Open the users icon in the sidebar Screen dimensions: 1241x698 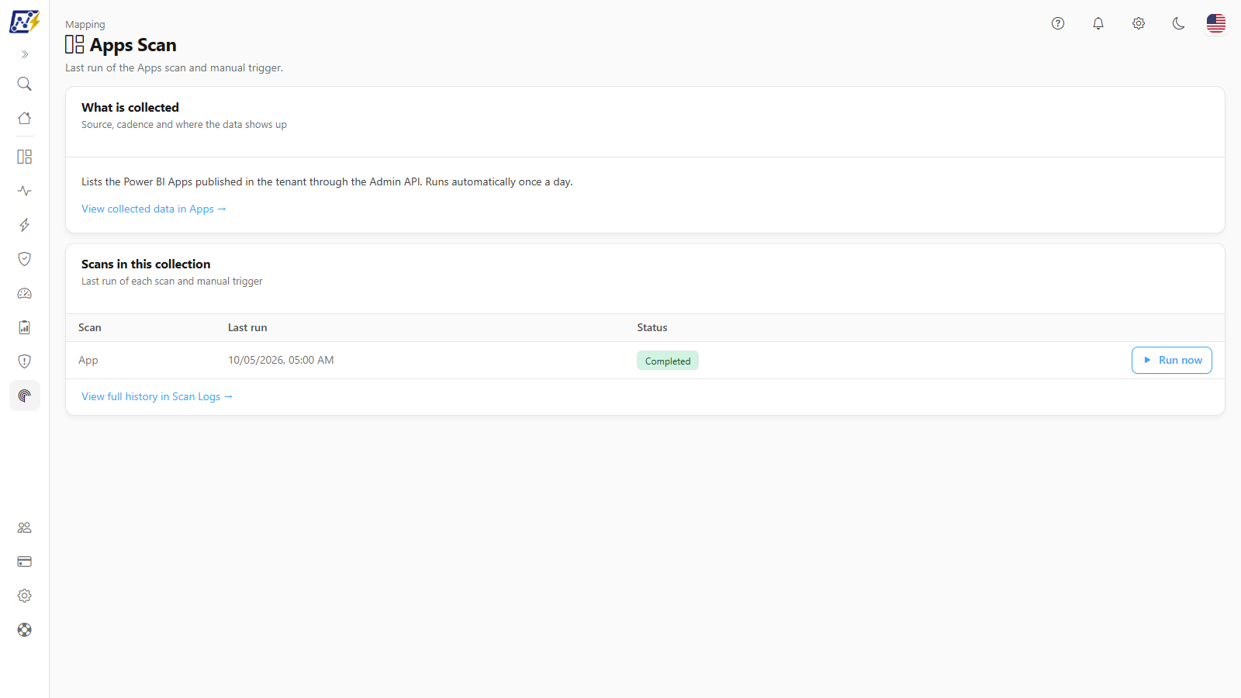(25, 527)
